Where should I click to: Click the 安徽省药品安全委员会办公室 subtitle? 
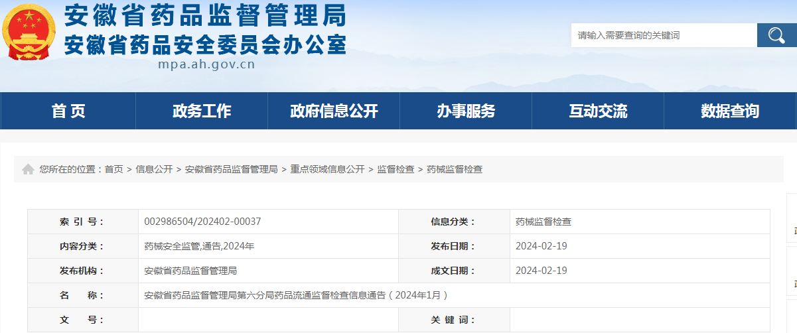pos(205,44)
